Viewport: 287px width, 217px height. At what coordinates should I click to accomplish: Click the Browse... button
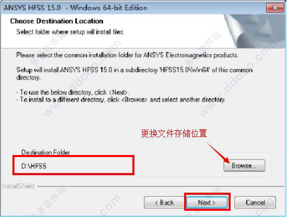[x=244, y=165]
